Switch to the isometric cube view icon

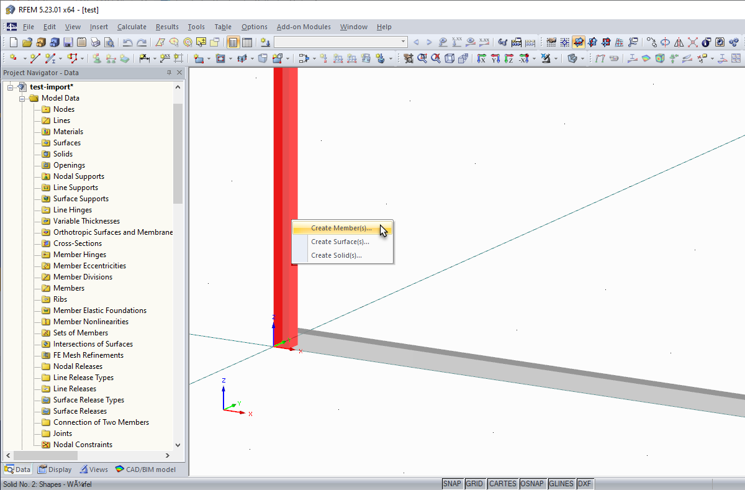coord(449,58)
